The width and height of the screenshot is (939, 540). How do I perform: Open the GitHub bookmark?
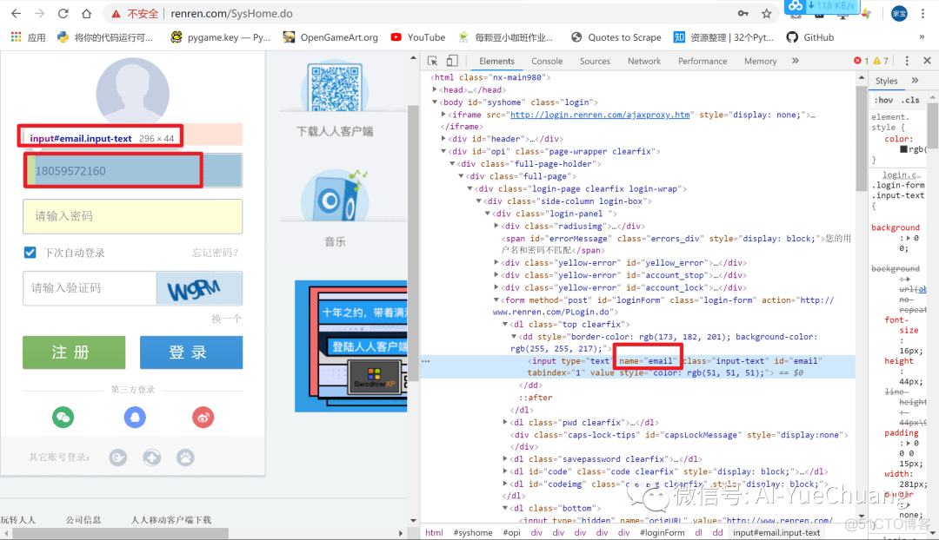(x=809, y=37)
